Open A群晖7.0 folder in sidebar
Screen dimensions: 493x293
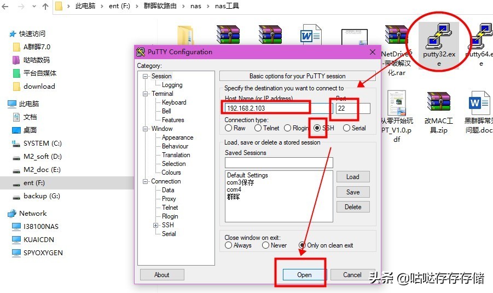(x=37, y=47)
